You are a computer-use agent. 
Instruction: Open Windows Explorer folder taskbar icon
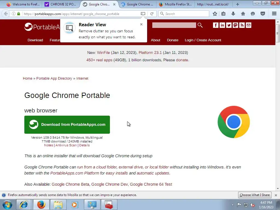(x=58, y=205)
